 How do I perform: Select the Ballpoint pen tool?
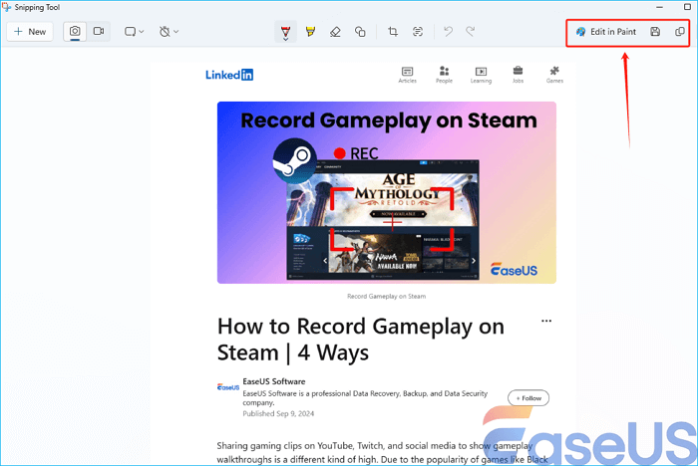[x=285, y=32]
